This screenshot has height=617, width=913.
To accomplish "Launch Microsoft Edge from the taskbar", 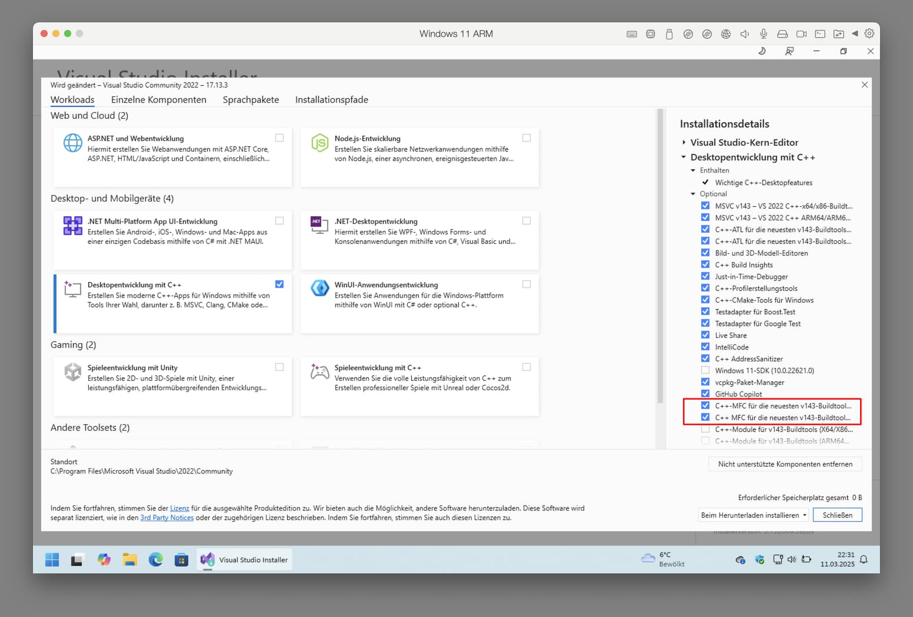I will 156,560.
